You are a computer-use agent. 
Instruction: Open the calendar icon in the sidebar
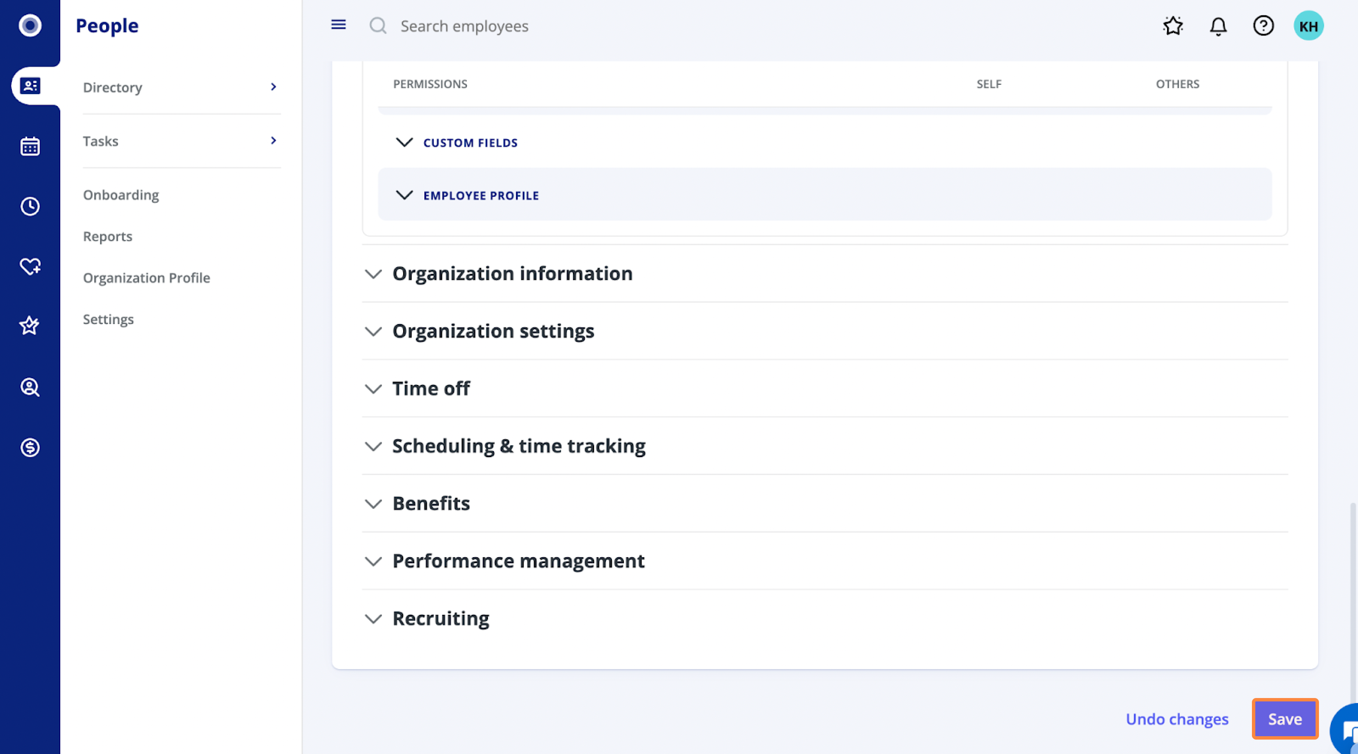tap(30, 146)
